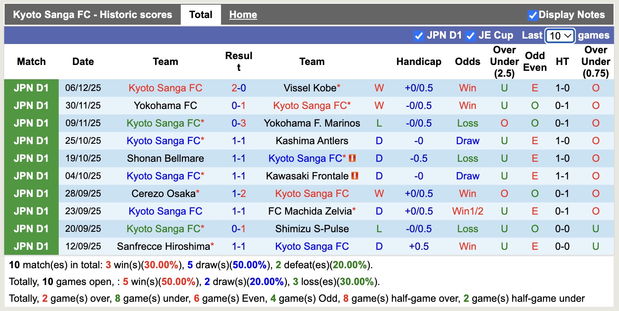Open the Last games count dropdown

coord(559,36)
